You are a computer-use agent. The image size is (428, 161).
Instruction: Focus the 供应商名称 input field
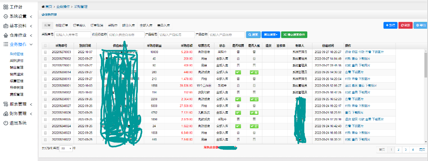click(x=126, y=35)
